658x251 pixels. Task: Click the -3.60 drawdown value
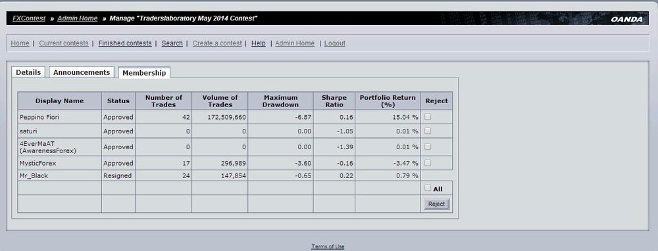pyautogui.click(x=303, y=163)
